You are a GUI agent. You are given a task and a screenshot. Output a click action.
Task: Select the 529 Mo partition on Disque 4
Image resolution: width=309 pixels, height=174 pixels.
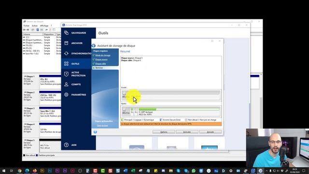click(x=50, y=130)
